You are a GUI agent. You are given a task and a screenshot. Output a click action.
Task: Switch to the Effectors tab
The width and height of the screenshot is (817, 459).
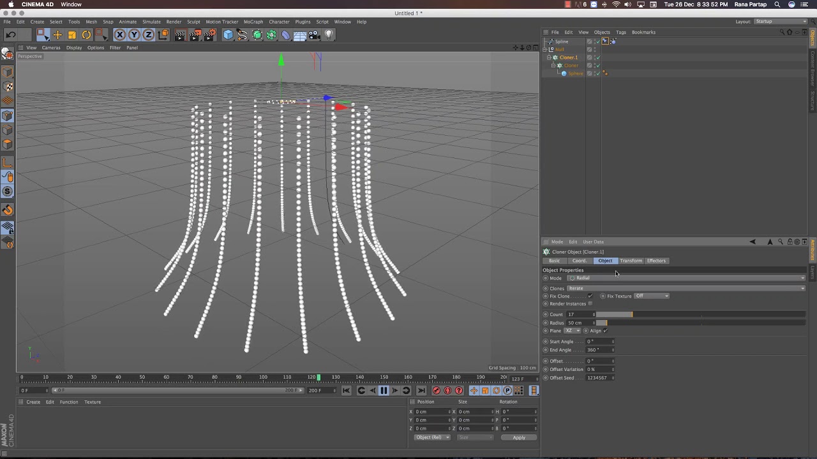point(656,261)
